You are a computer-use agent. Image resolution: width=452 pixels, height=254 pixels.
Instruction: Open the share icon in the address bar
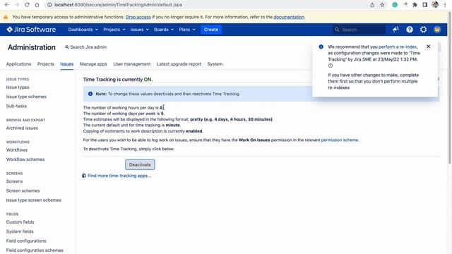372,5
